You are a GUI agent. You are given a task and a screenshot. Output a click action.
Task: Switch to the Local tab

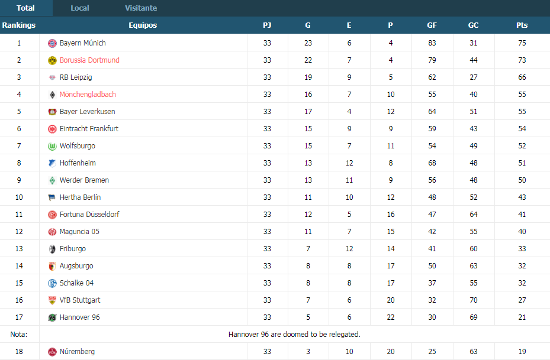click(x=79, y=8)
